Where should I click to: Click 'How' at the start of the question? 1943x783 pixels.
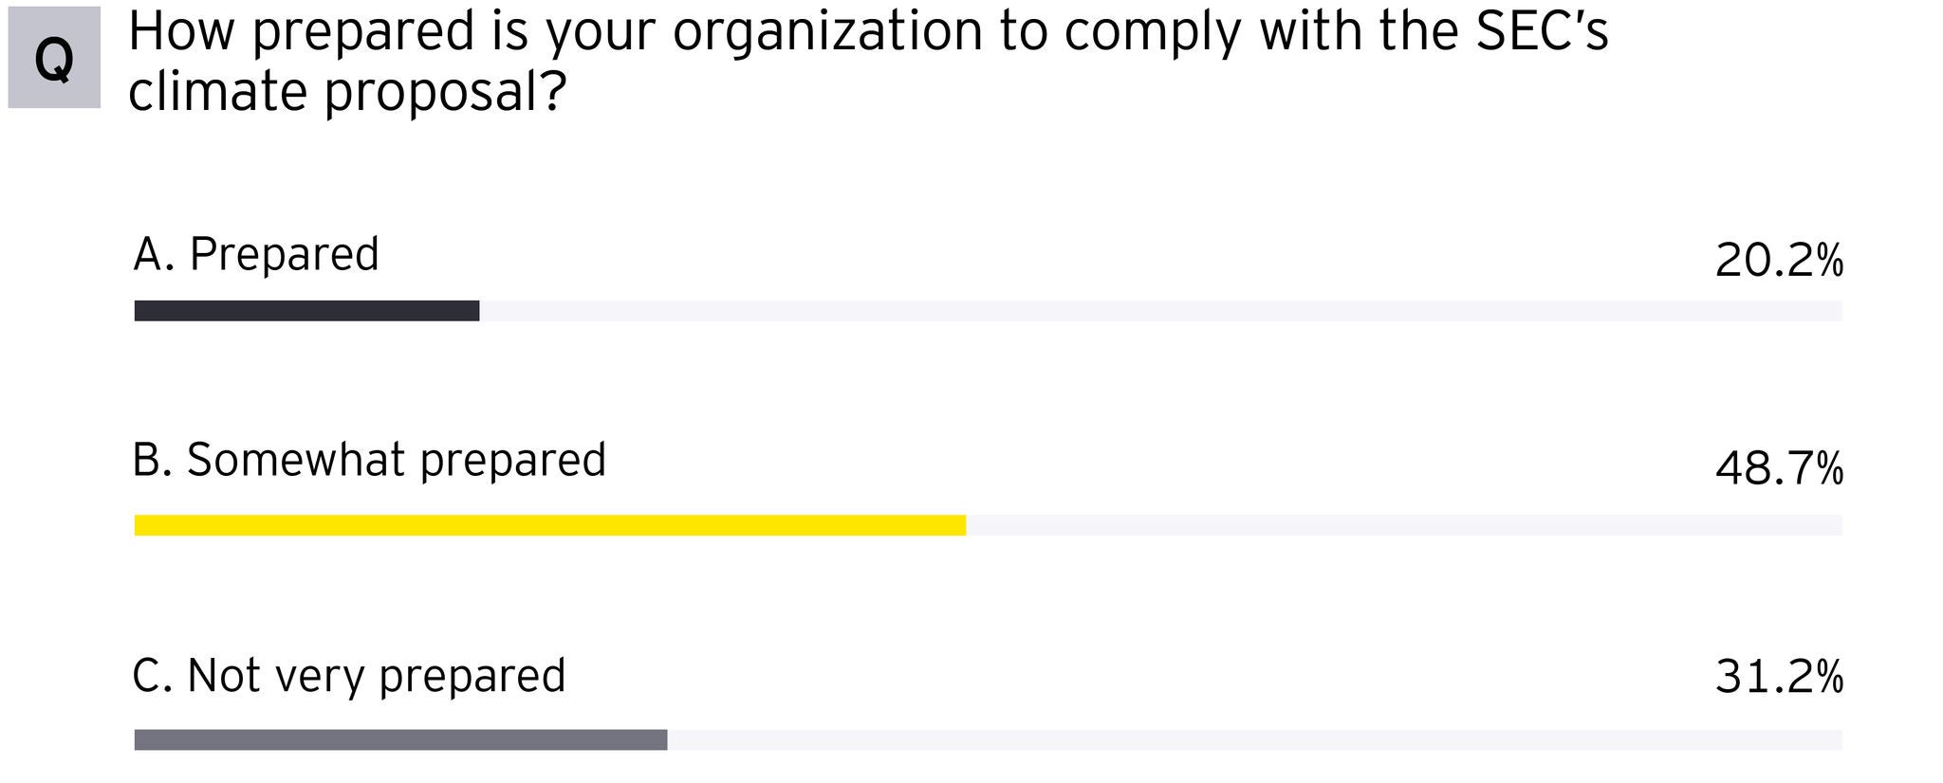click(181, 31)
